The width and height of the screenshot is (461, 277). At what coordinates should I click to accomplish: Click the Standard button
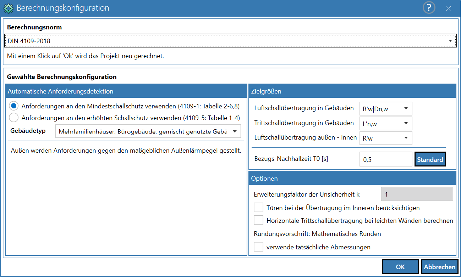point(430,159)
